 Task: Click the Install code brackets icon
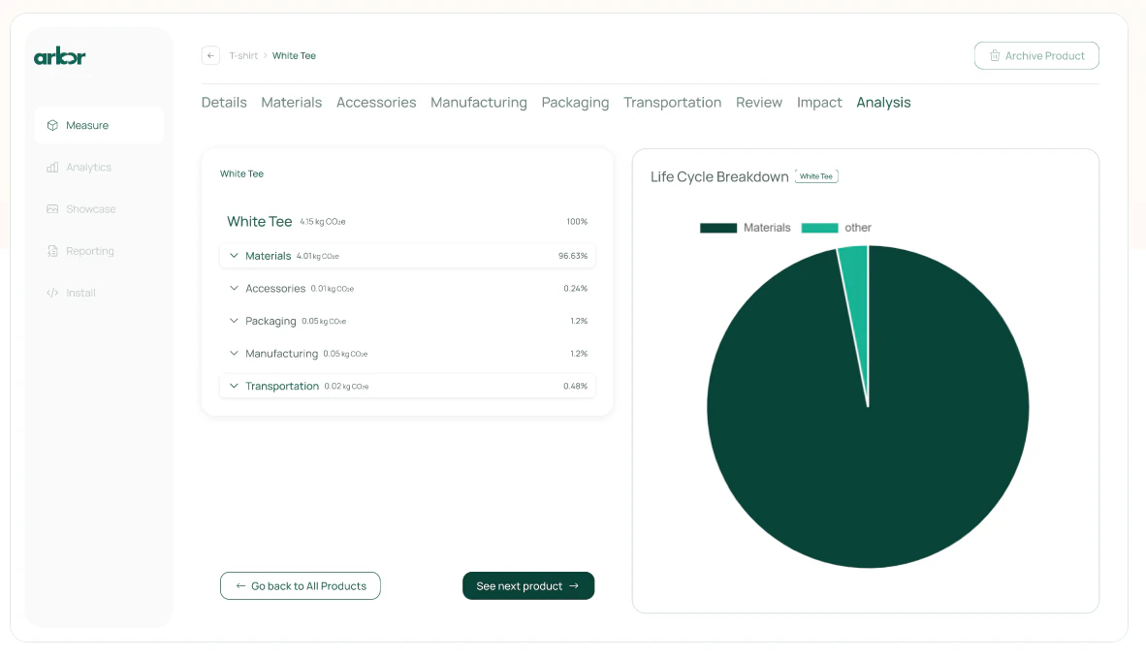52,293
